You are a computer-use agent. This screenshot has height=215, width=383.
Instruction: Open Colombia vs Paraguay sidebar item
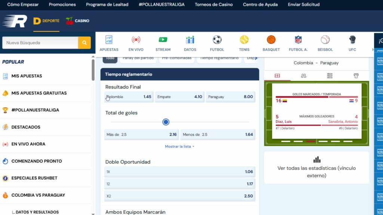pyautogui.click(x=46, y=195)
